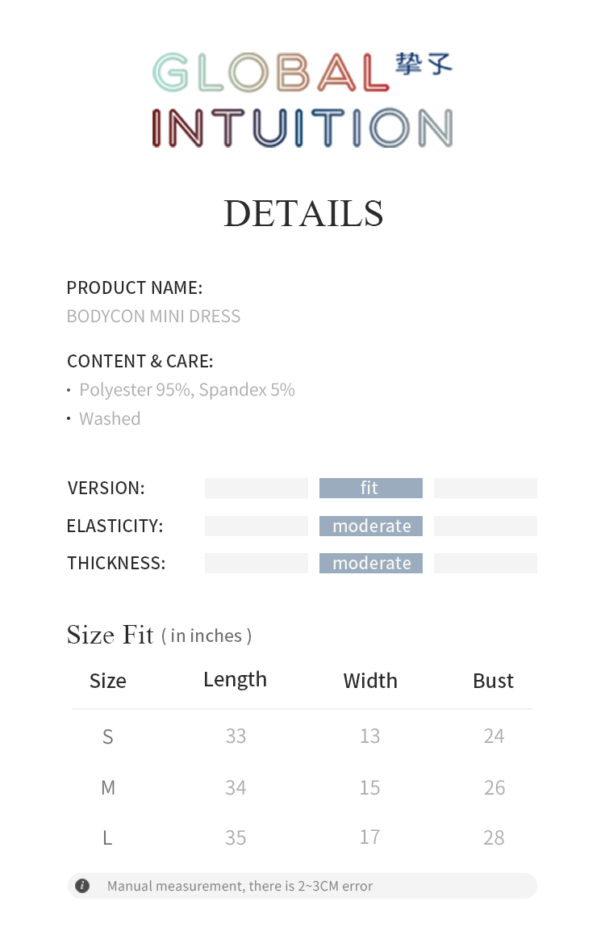Click the DETAILS heading
Image resolution: width=605 pixels, height=948 pixels.
tap(302, 213)
